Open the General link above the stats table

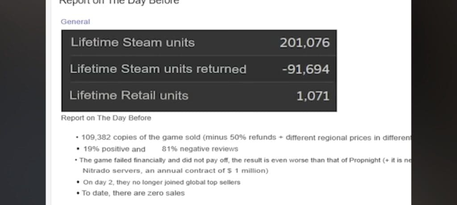[75, 22]
